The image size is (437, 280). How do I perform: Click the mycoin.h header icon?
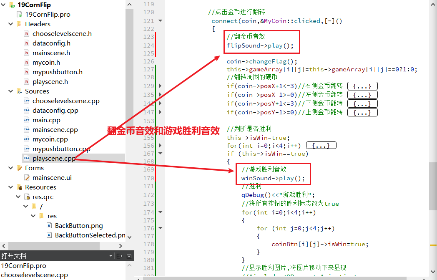click(x=27, y=63)
